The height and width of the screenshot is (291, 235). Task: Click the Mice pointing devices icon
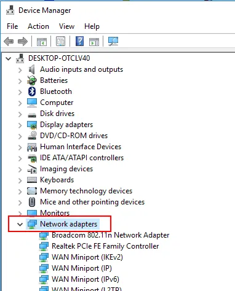click(32, 202)
